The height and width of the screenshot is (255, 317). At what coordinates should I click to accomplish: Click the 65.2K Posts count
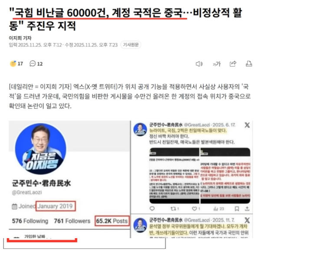click(x=112, y=221)
